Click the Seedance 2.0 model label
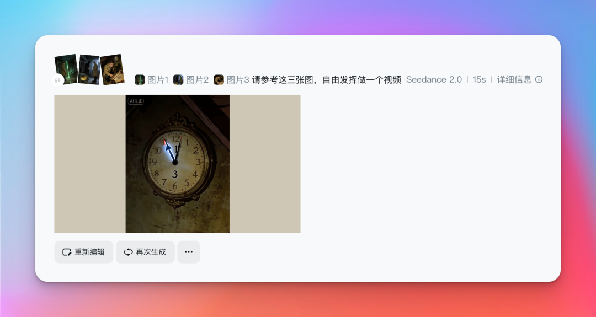 [434, 79]
